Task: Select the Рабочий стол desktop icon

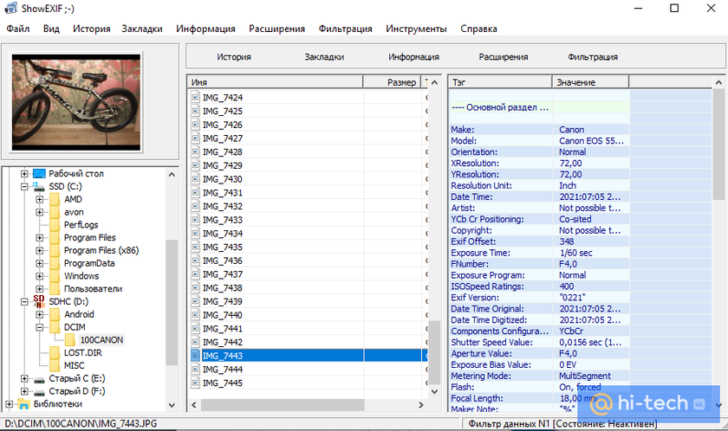Action: click(x=39, y=174)
